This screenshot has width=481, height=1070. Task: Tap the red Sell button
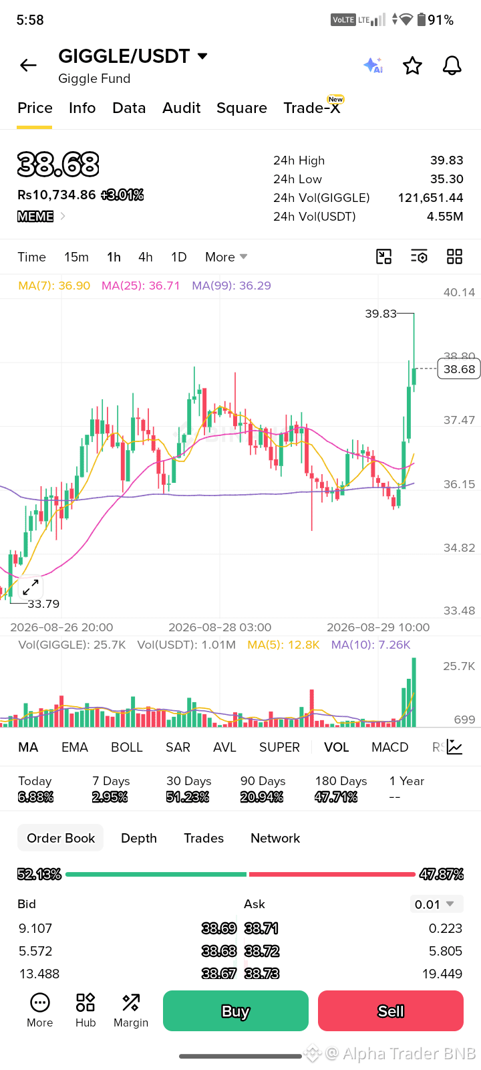pos(391,1010)
